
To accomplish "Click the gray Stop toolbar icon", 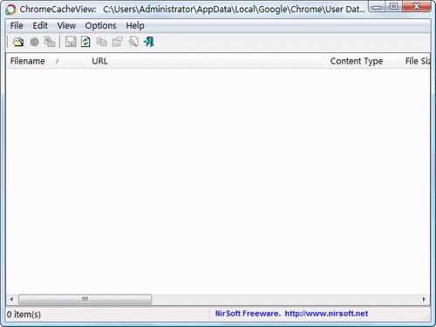I will click(x=34, y=42).
